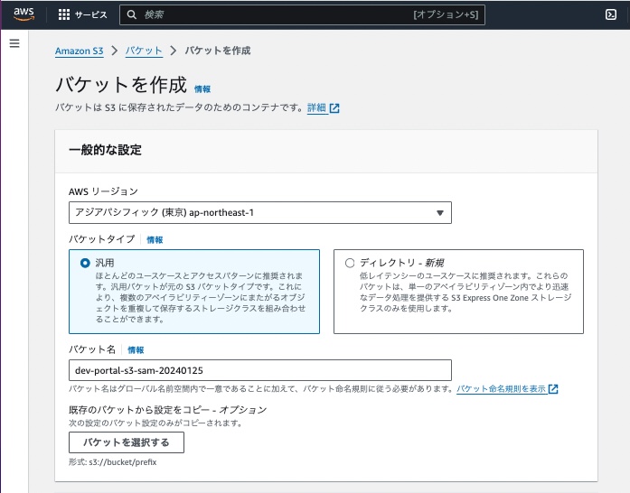Expand the hamburger side navigation menu
The image size is (630, 493).
tap(14, 43)
